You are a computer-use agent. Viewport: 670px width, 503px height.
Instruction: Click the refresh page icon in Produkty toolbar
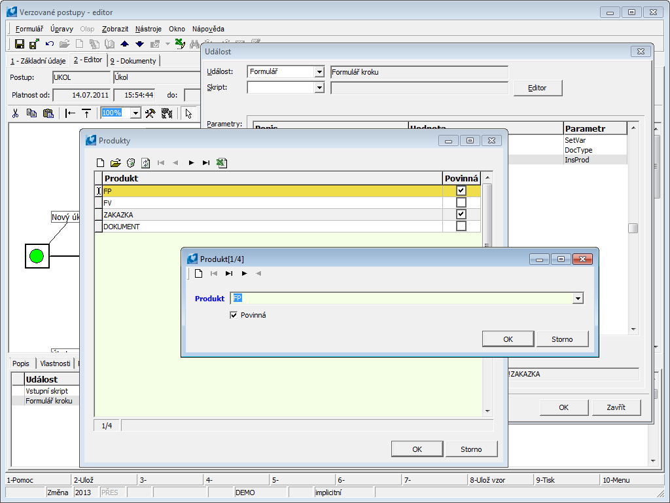pyautogui.click(x=146, y=162)
